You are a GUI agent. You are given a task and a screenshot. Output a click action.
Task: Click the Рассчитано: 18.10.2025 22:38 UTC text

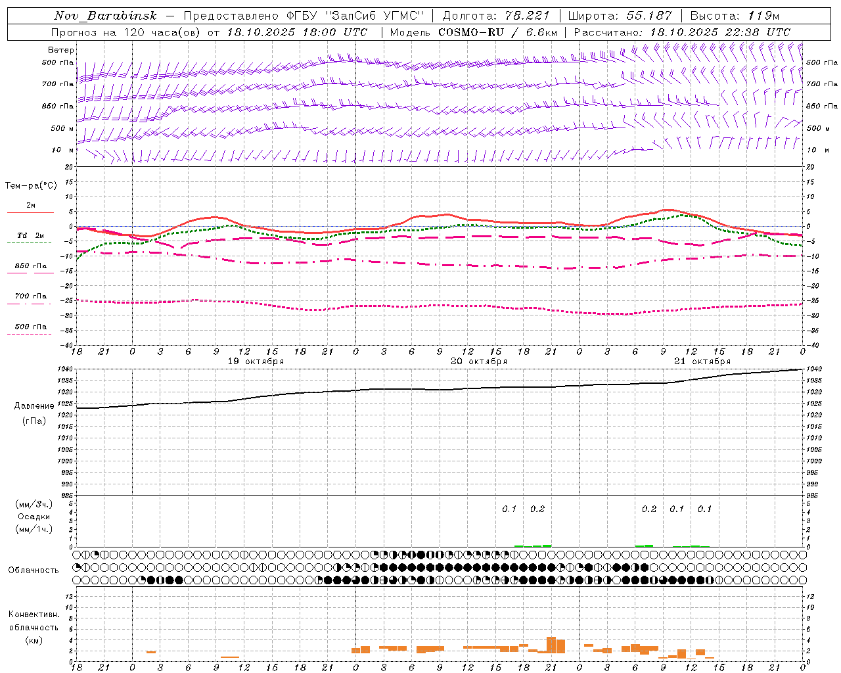(682, 32)
